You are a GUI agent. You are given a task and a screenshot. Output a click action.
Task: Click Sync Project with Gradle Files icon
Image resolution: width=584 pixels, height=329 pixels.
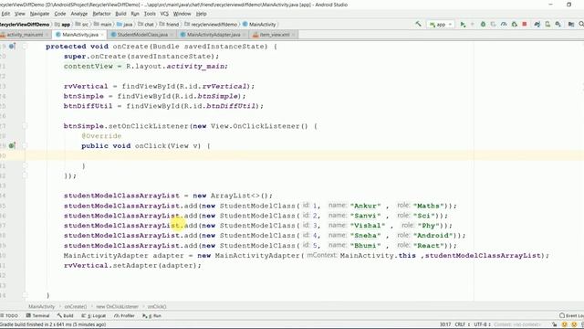[x=537, y=25]
